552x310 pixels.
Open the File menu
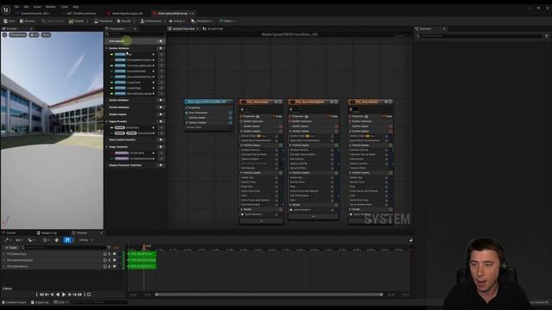(16, 7)
